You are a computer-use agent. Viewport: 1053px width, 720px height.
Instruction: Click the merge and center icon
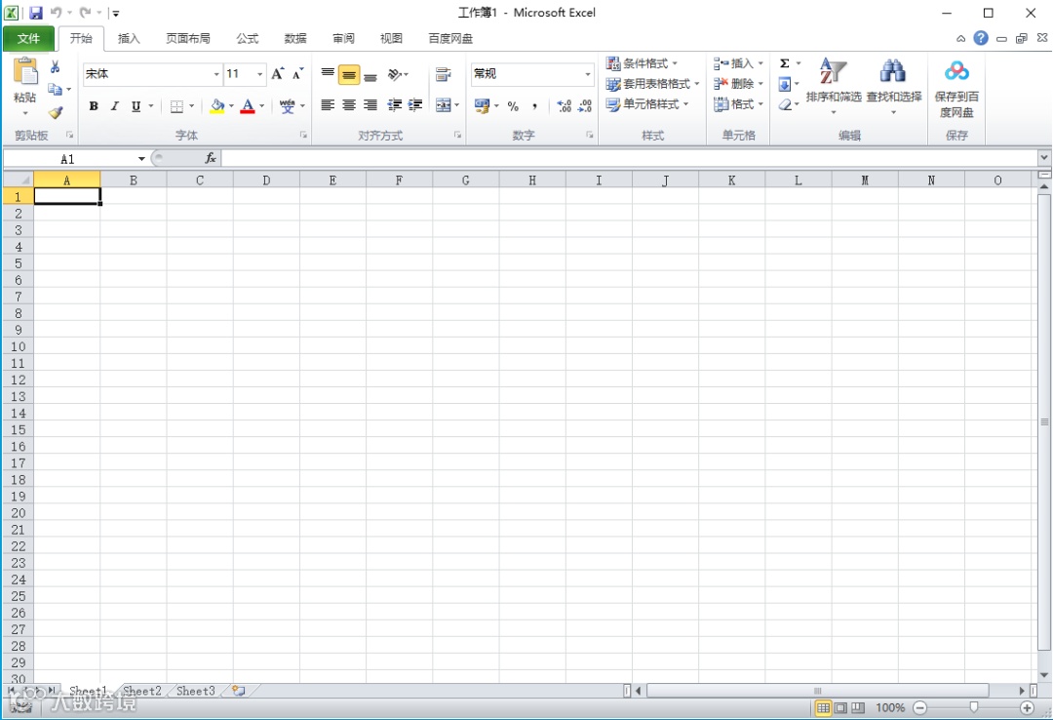coord(444,105)
